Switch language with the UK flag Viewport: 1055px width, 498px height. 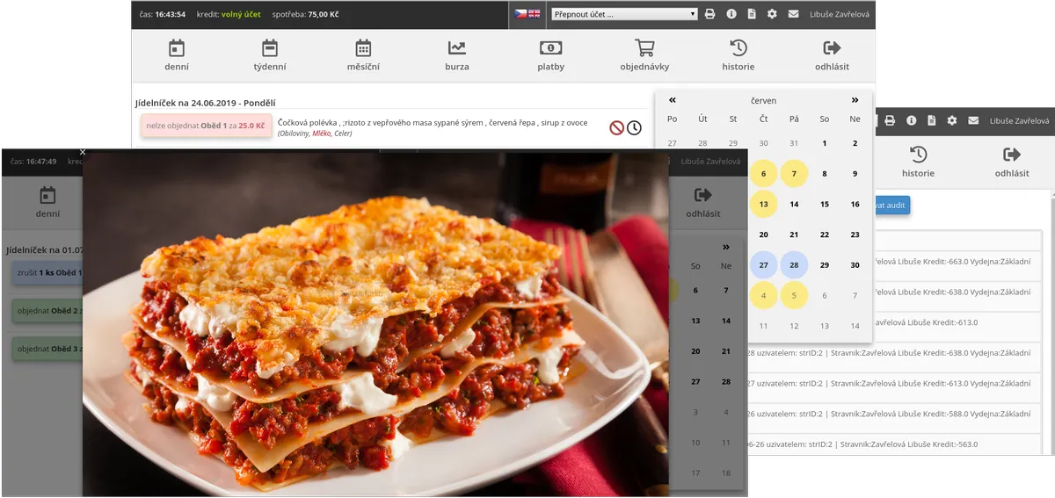[534, 14]
